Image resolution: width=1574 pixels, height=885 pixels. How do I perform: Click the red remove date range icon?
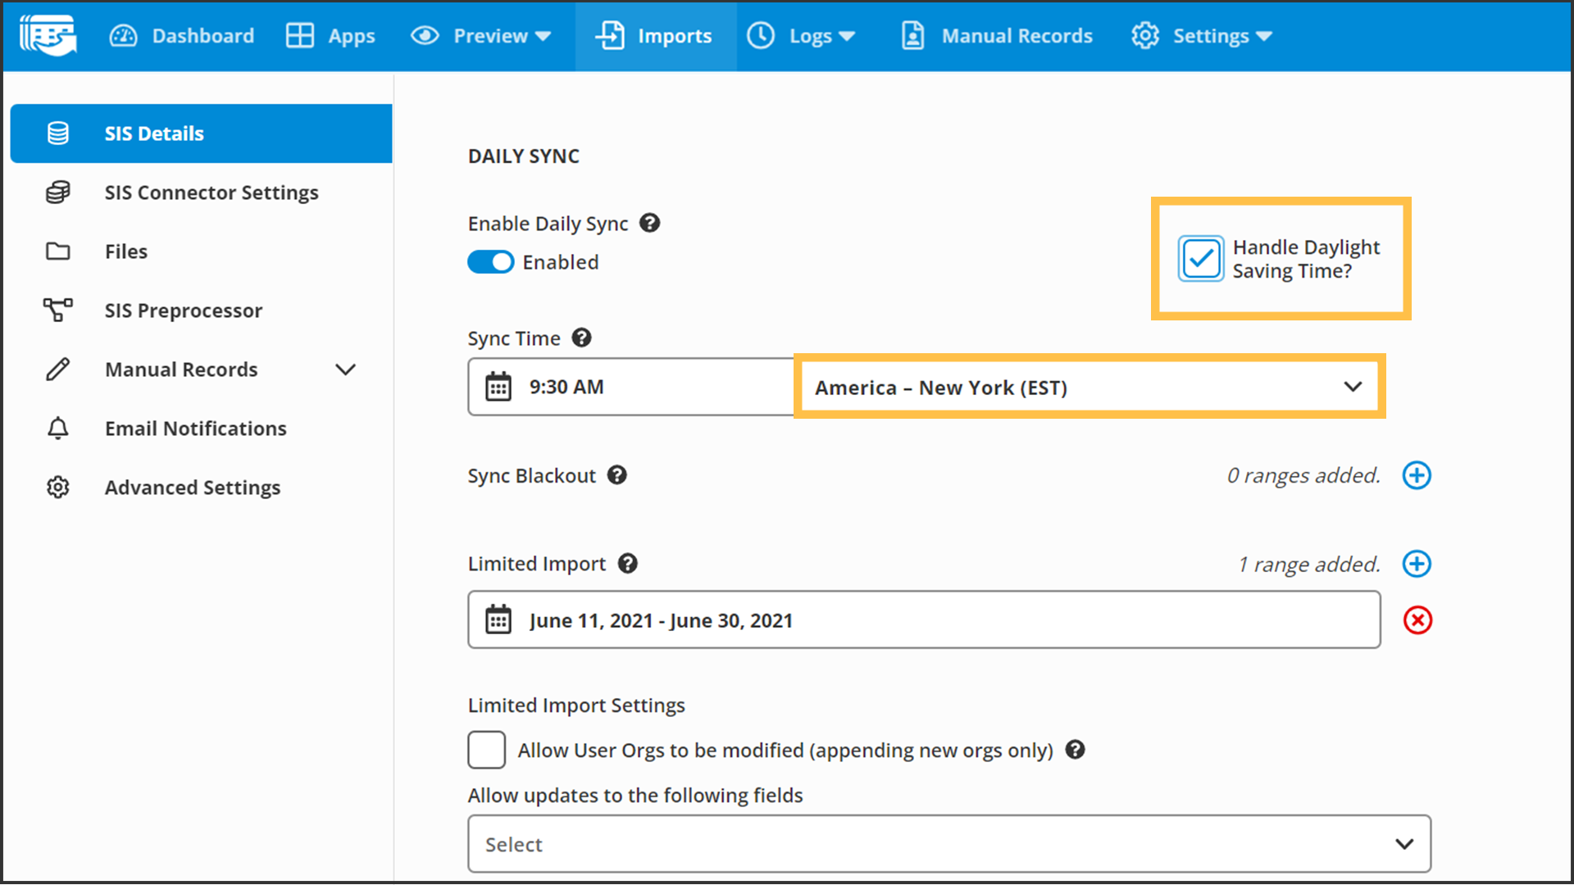[x=1417, y=620]
